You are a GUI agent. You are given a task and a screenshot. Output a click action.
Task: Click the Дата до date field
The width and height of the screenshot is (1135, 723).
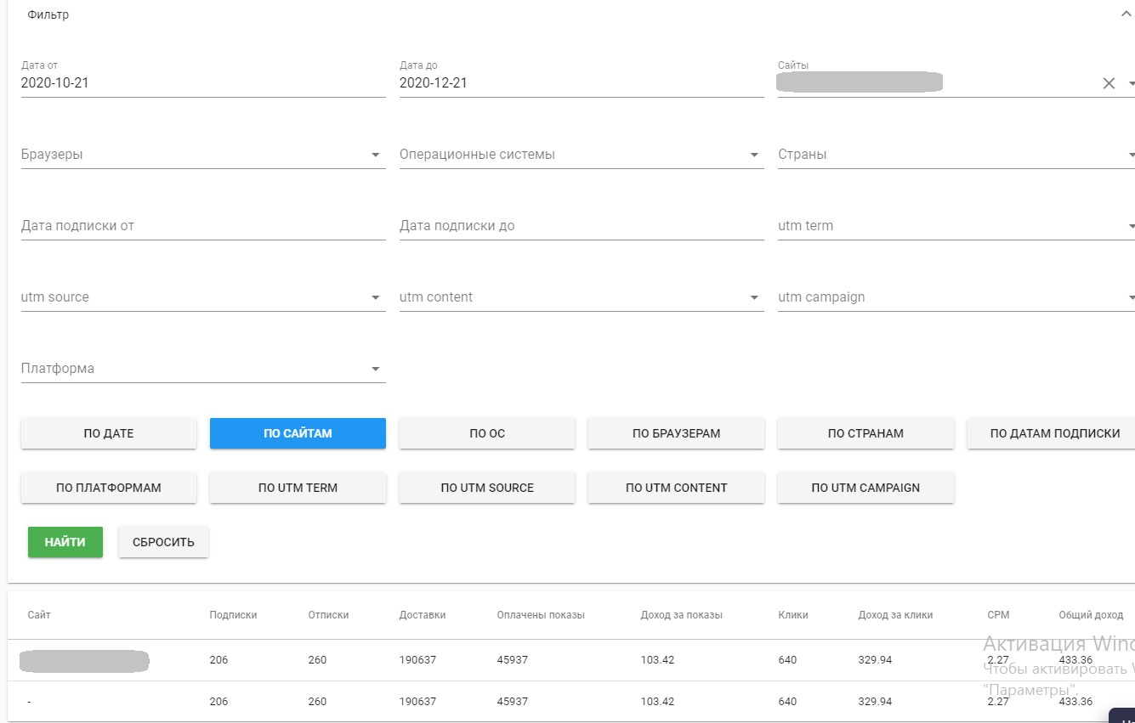click(x=581, y=83)
